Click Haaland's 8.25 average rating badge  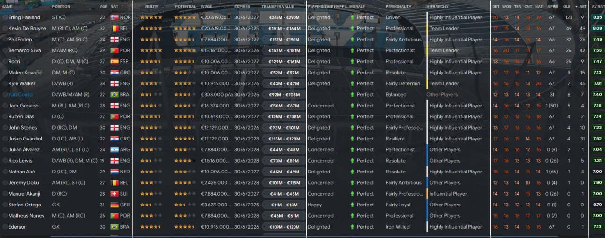coord(597,17)
